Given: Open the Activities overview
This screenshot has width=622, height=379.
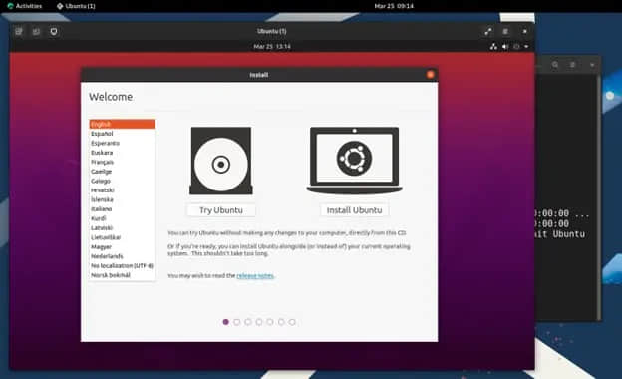Looking at the screenshot, I should click(25, 6).
